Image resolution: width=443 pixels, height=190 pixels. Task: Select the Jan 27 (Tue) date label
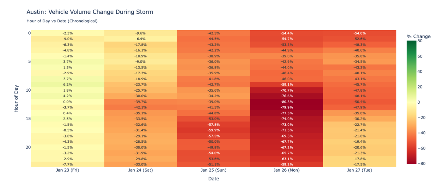click(359, 170)
